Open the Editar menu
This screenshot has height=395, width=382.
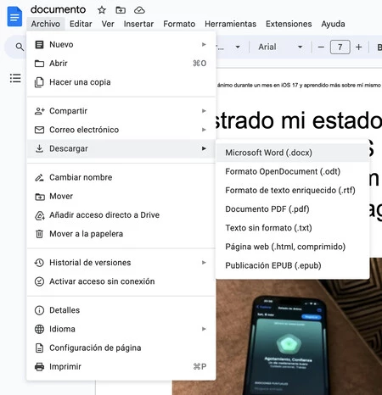click(x=81, y=24)
